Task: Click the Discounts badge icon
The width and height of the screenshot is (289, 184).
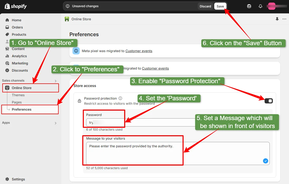Action: tap(7, 70)
